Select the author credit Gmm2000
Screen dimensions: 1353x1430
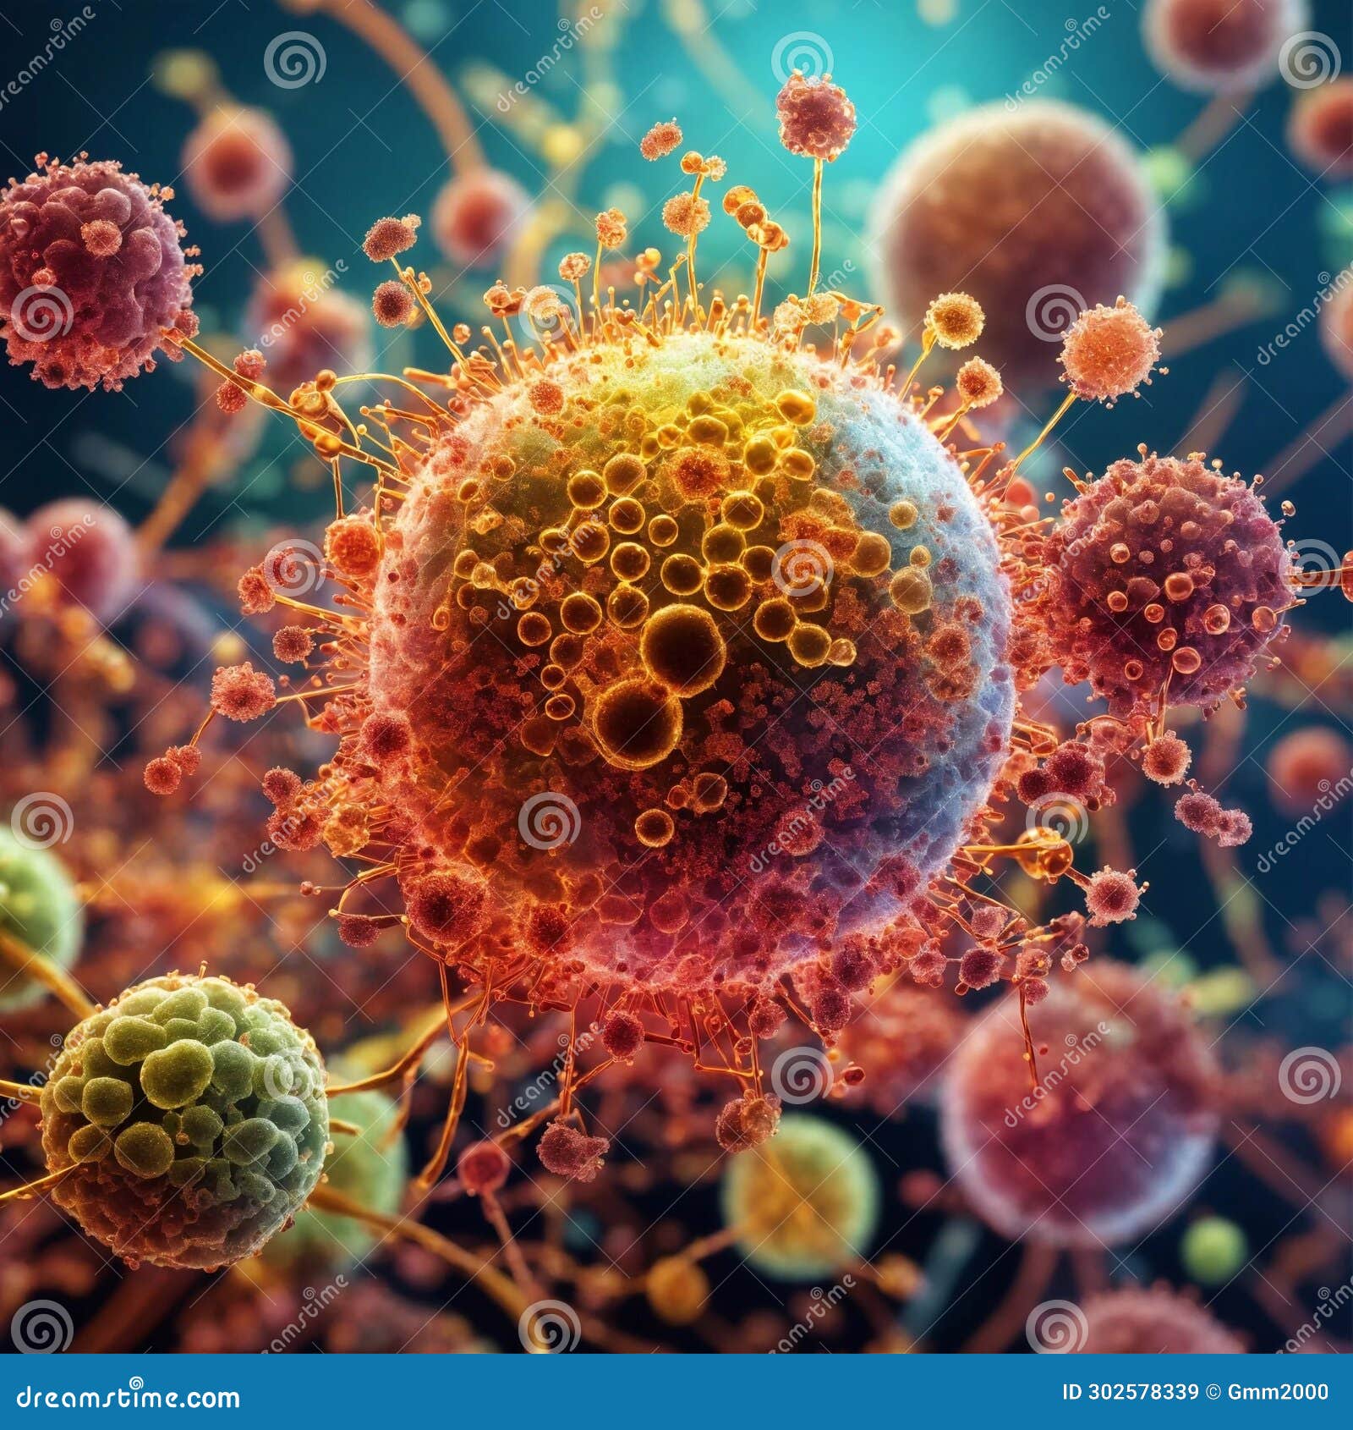(1277, 1392)
